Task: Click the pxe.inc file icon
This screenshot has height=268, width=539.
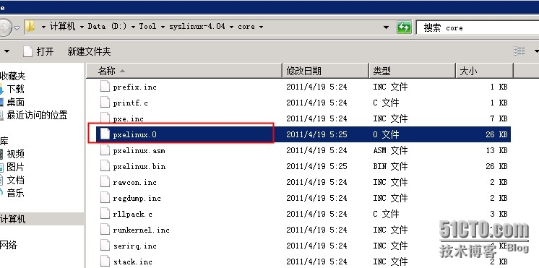Action: 105,118
